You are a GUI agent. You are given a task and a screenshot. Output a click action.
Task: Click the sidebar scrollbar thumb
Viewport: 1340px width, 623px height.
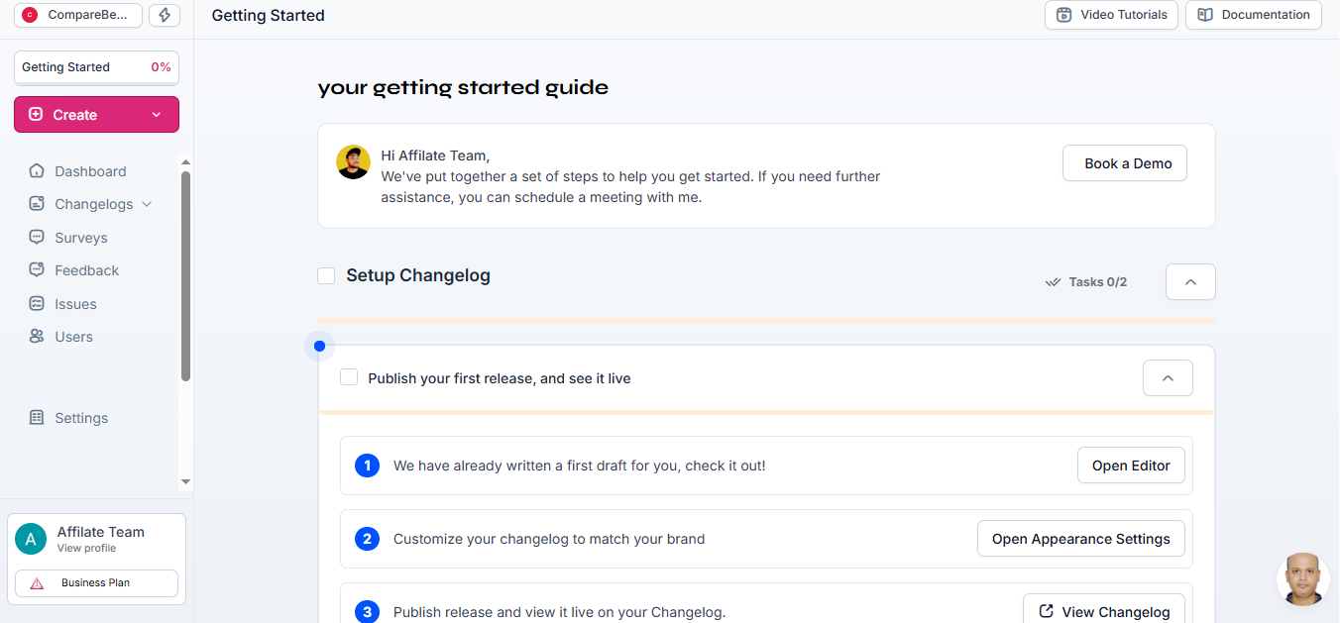185,276
